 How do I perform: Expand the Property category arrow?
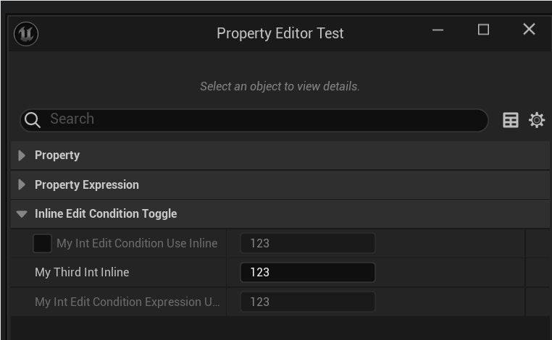[x=22, y=156]
